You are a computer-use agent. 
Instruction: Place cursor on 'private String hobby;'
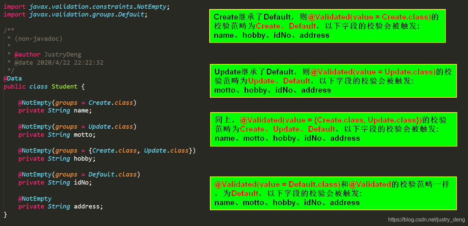coord(57,159)
